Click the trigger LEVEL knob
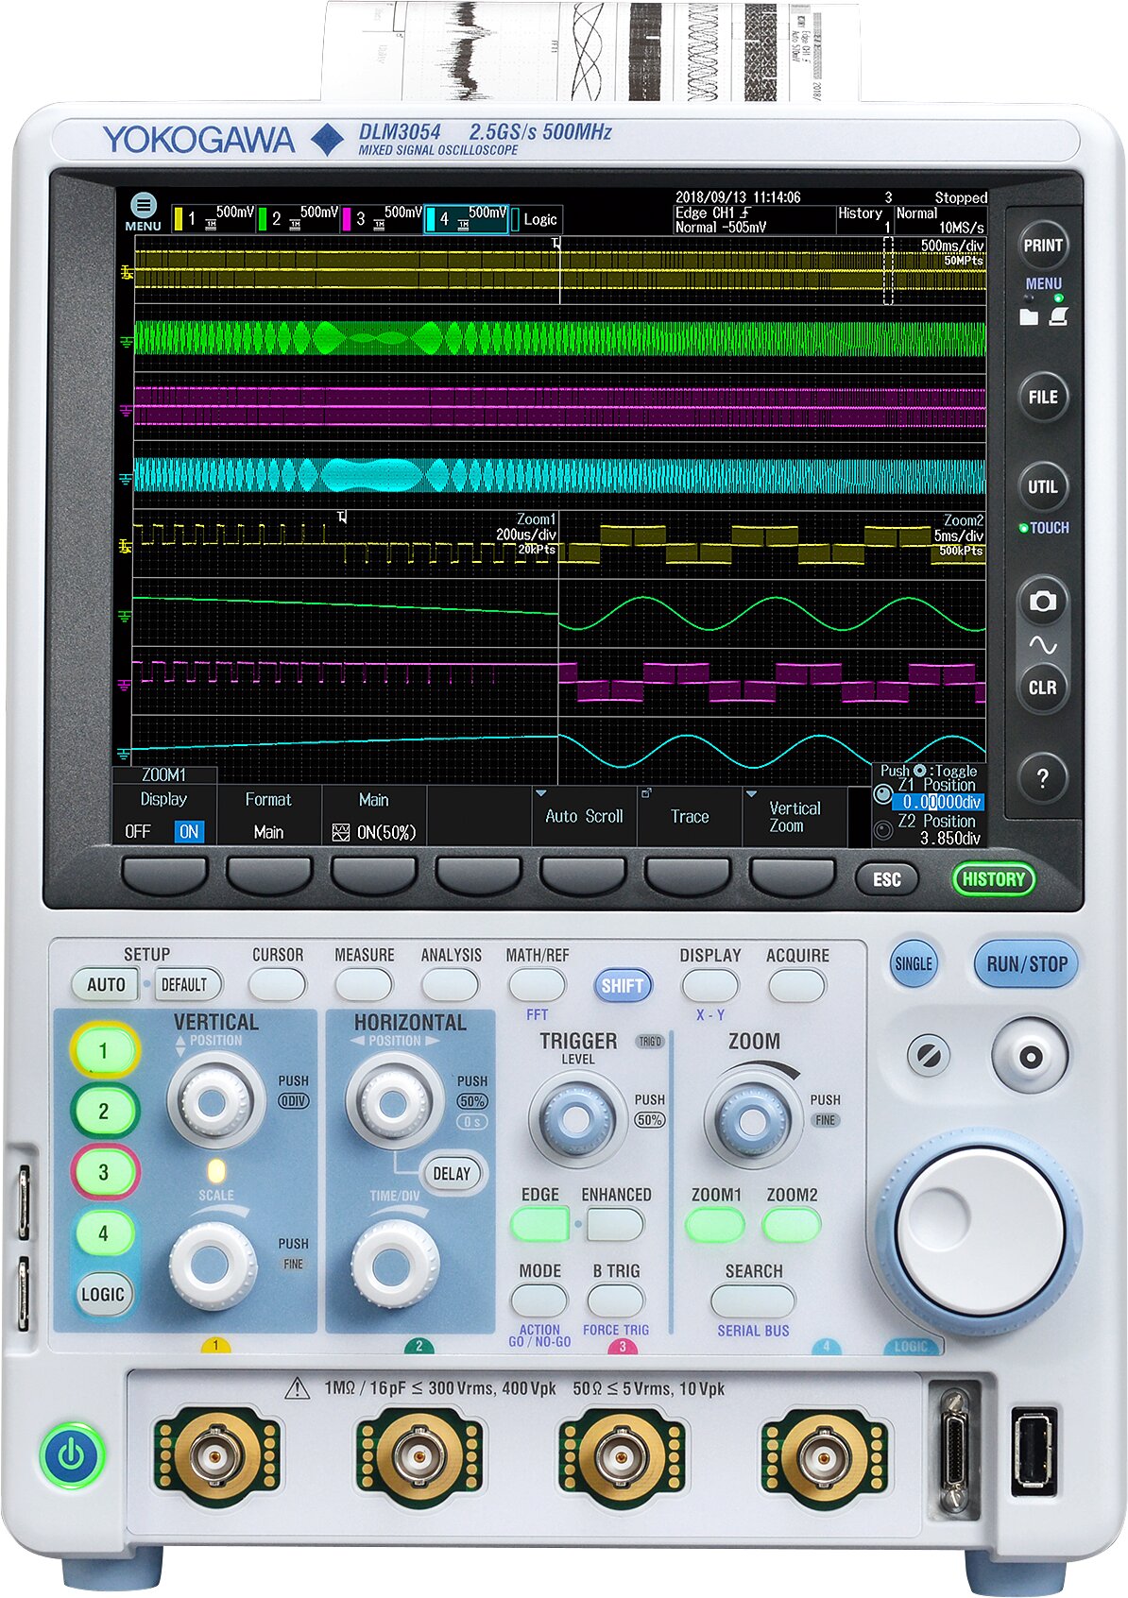This screenshot has width=1128, height=1598. tap(574, 1119)
